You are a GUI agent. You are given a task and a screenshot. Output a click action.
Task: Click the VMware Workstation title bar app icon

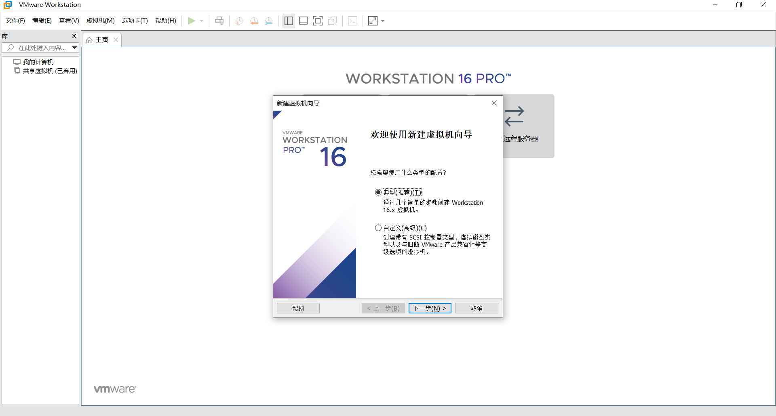(8, 5)
